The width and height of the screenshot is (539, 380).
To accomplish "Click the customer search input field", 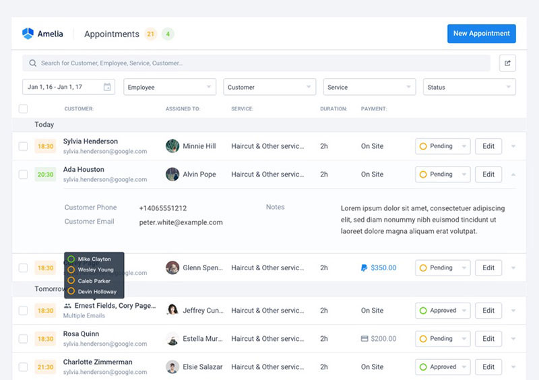I will [256, 63].
